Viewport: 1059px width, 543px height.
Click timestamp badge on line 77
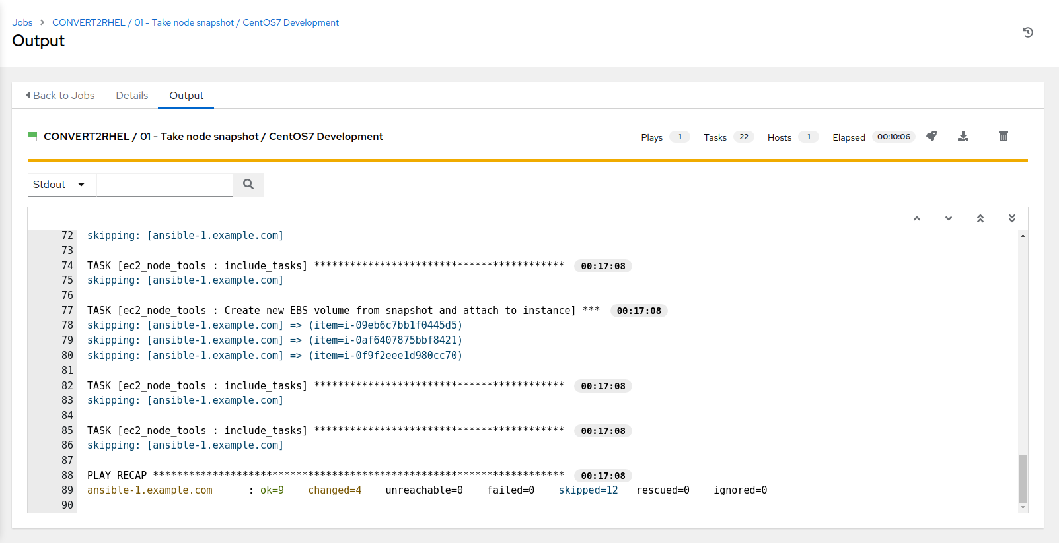coord(639,311)
